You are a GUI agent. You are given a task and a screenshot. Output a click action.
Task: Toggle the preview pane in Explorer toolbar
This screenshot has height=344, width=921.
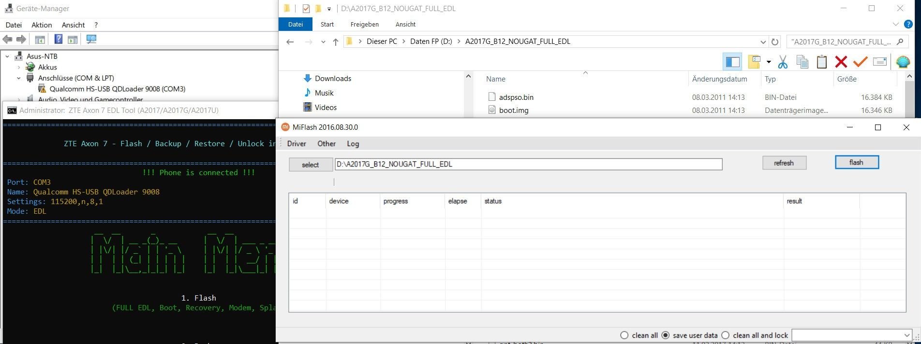733,62
